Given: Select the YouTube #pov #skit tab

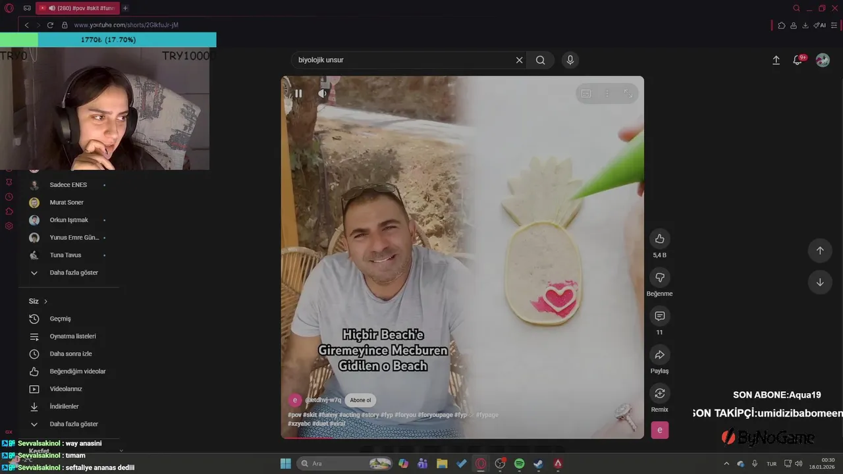Looking at the screenshot, I should click(x=78, y=8).
